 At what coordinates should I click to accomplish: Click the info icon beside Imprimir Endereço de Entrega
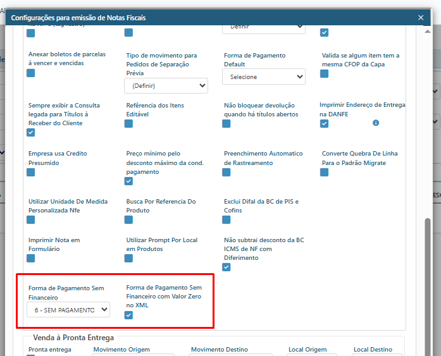[376, 123]
